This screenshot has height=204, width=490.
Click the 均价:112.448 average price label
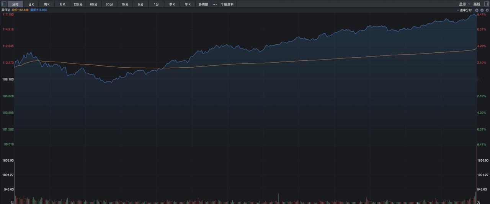[x=20, y=10]
